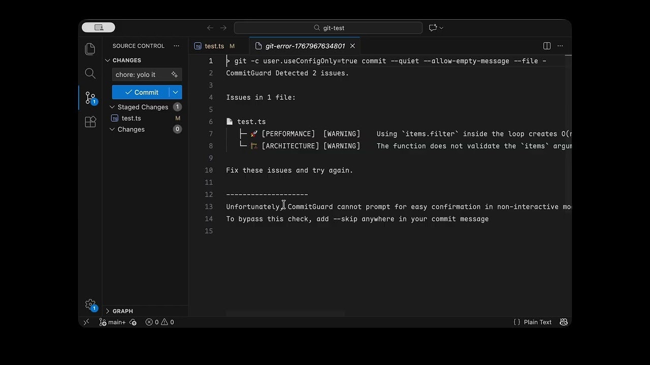Open the Commit button dropdown arrow

coord(175,92)
